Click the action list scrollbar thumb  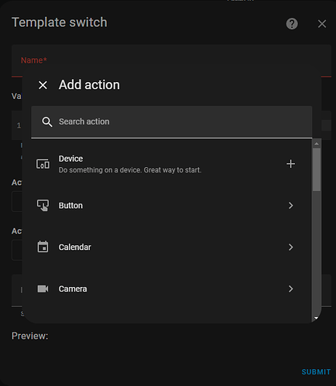[x=317, y=169]
